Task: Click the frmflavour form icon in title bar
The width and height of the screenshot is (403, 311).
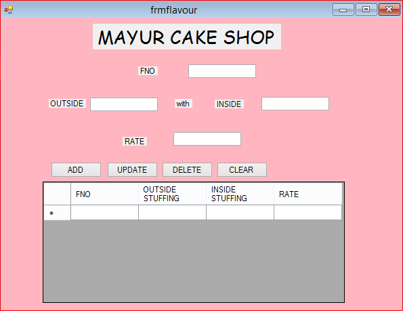Action: coord(9,9)
